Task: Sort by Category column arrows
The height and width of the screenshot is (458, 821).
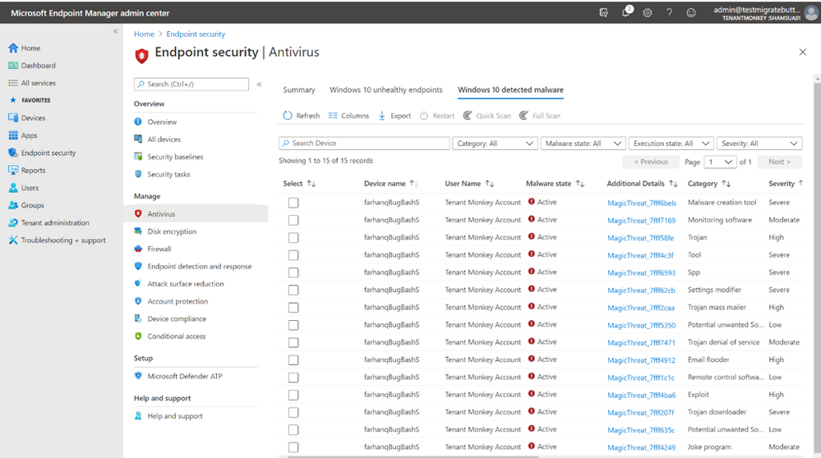Action: click(726, 184)
